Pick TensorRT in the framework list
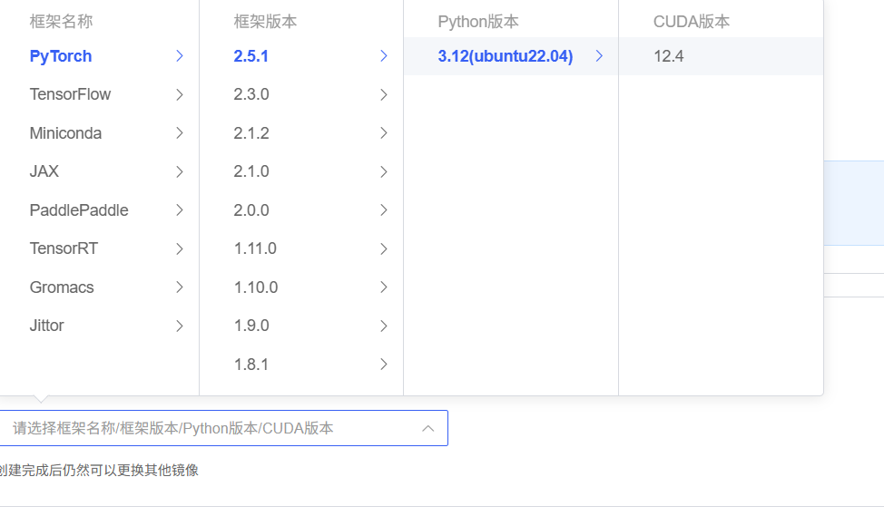This screenshot has height=516, width=884. pos(99,248)
